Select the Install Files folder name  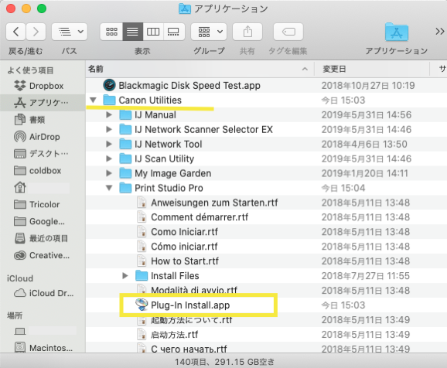coord(175,276)
